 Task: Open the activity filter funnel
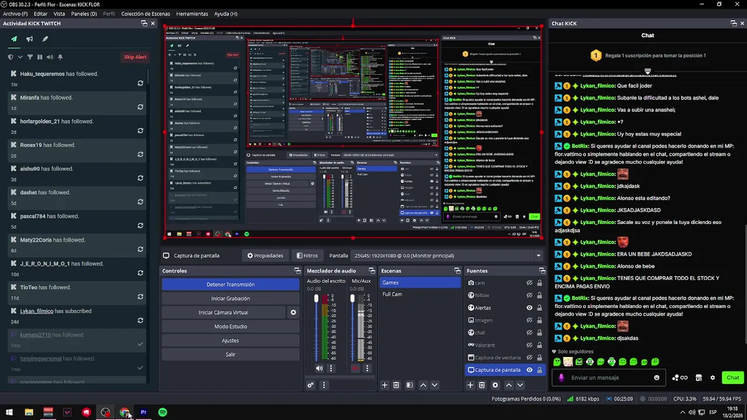[x=30, y=57]
